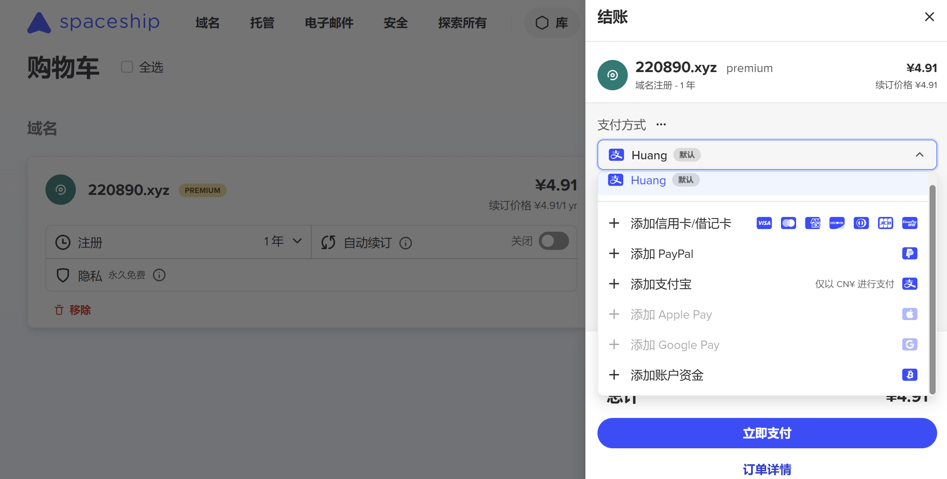Click the Visa card icon
This screenshot has height=479, width=947.
(x=764, y=223)
